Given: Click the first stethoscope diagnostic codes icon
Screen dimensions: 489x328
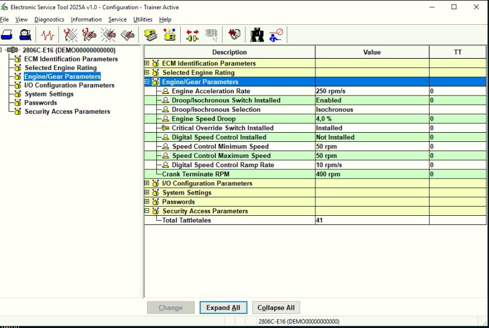Looking at the screenshot, I should [x=70, y=35].
